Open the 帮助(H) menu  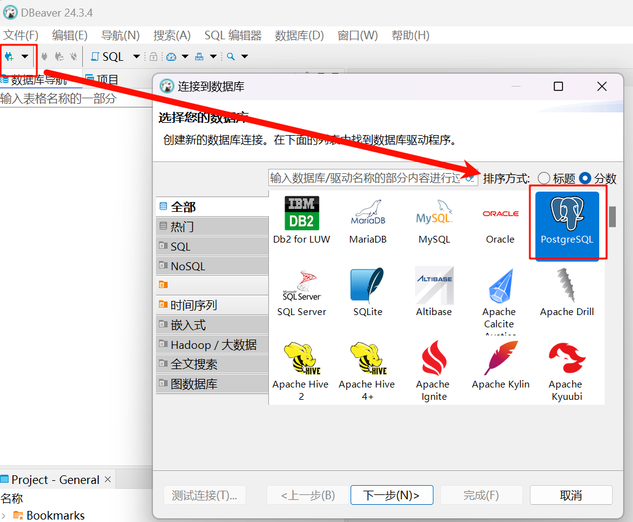[x=411, y=36]
